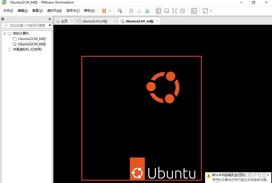
Task: Click the VMware Workstation title bar icon
Action: pos(4,2)
